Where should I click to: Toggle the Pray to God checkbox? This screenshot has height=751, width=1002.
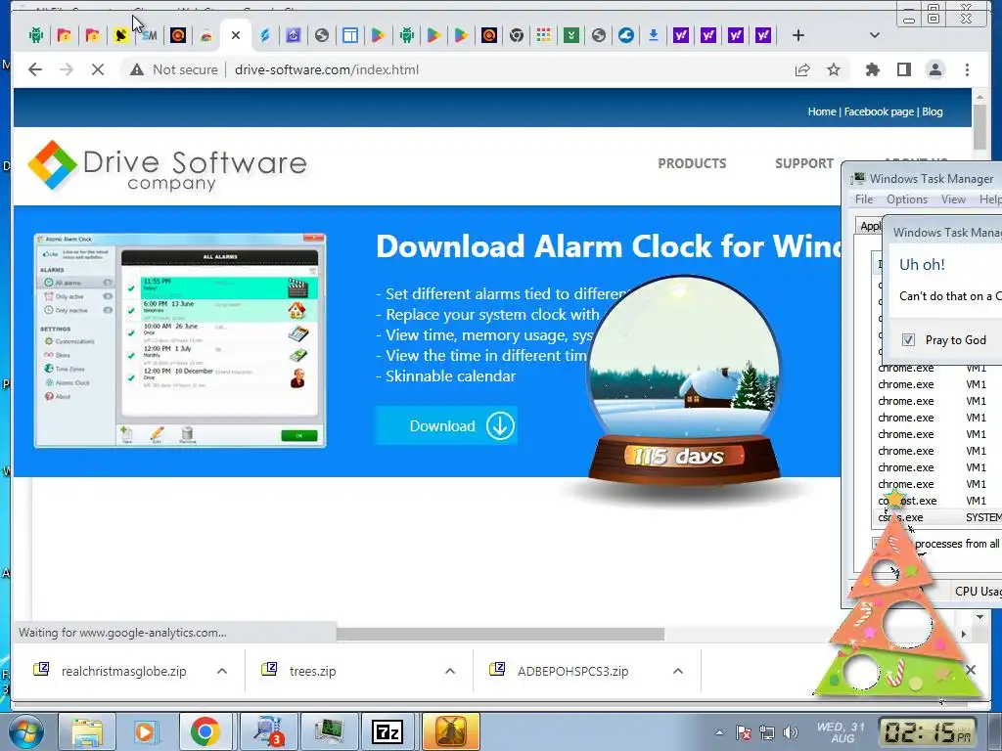(908, 339)
